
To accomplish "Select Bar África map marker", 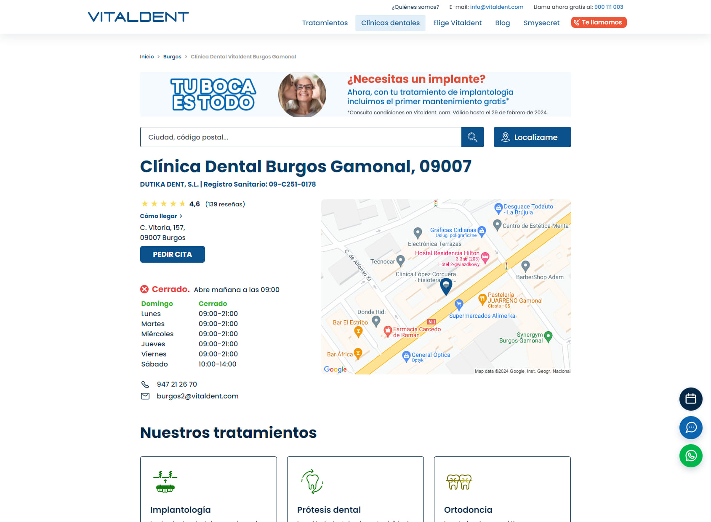I will (x=358, y=353).
